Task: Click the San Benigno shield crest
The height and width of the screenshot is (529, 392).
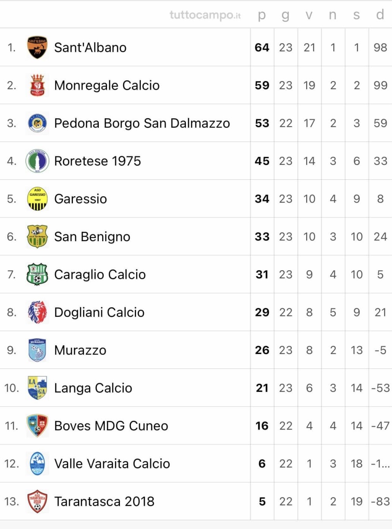Action: point(37,237)
